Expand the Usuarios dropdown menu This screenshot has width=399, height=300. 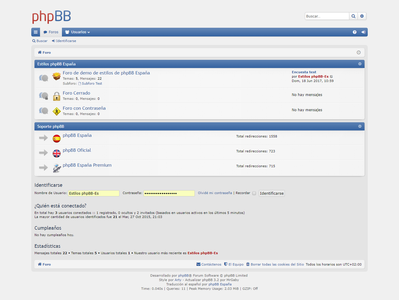click(78, 32)
